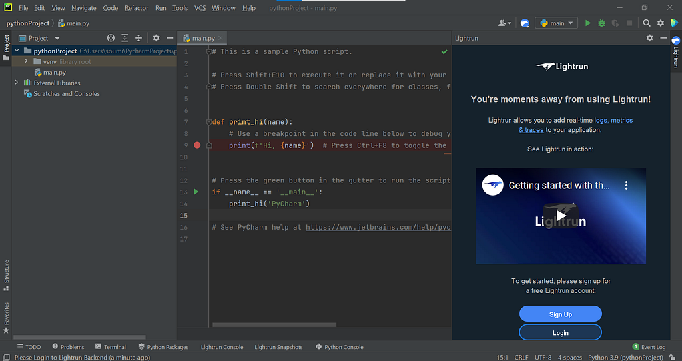This screenshot has height=361, width=682.
Task: Click the fold marker on line 9
Action: coord(208,145)
